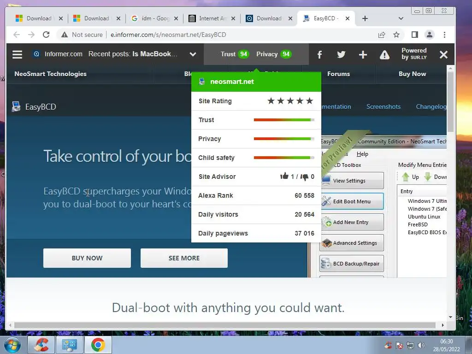
Task: Bookmark this page with star icon
Action: tap(396, 35)
